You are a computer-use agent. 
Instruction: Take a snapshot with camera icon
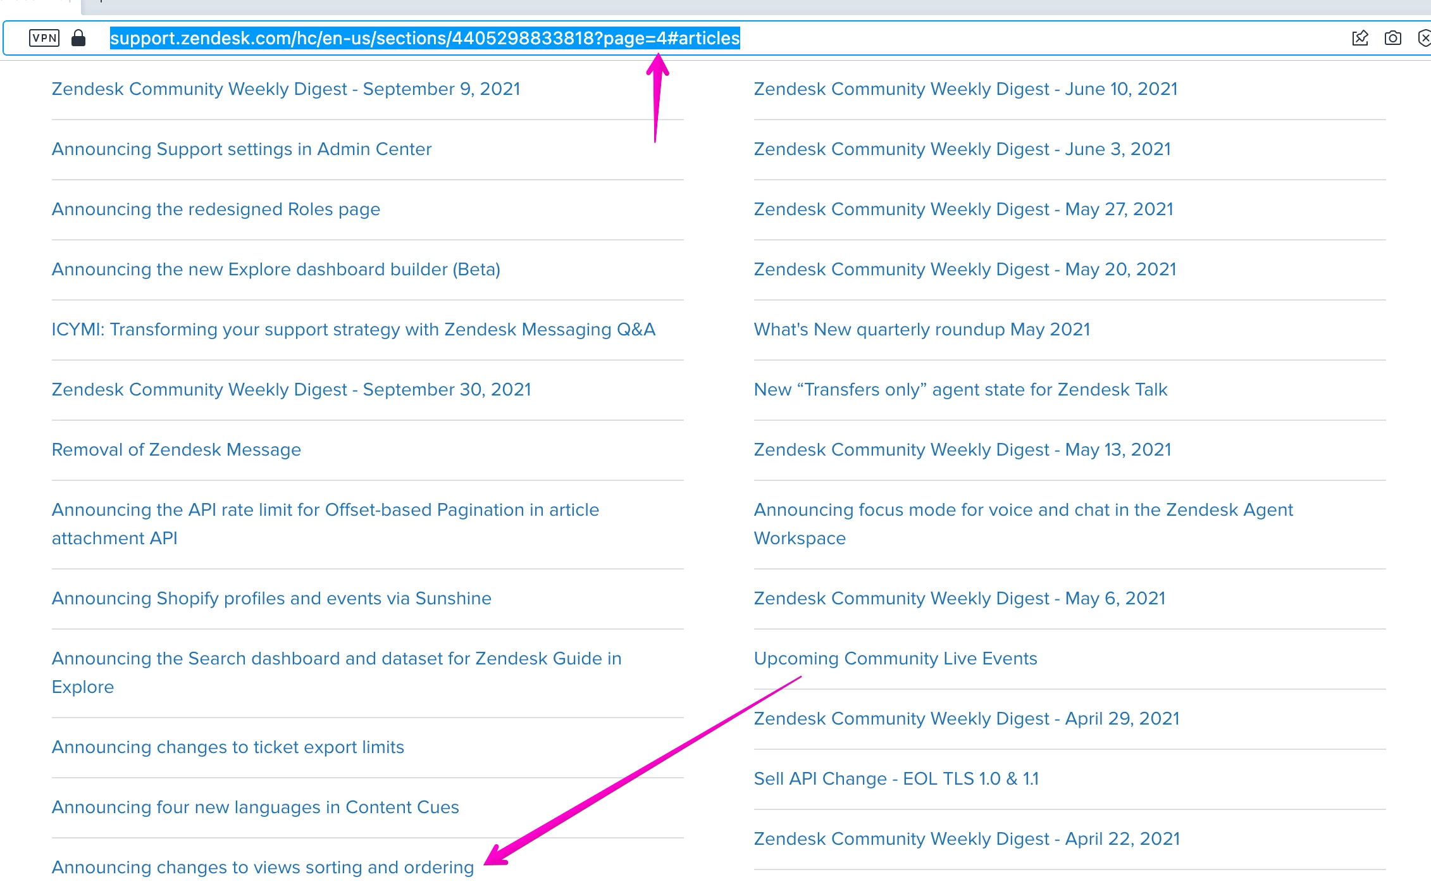tap(1392, 38)
